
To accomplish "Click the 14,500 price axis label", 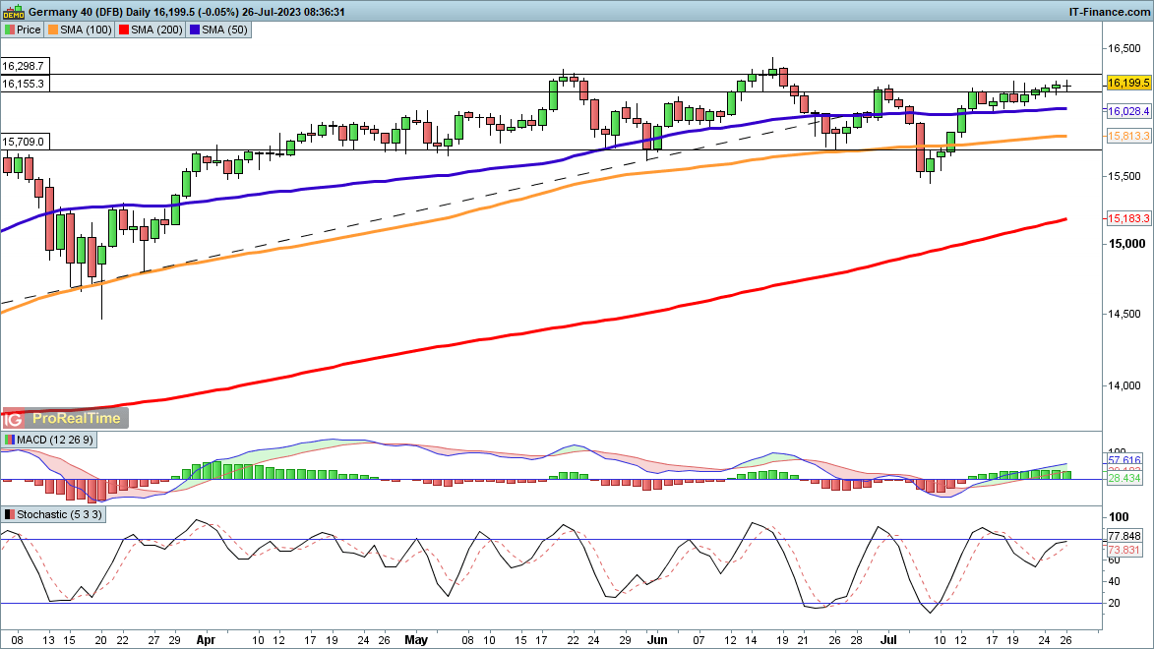I will tap(1124, 315).
